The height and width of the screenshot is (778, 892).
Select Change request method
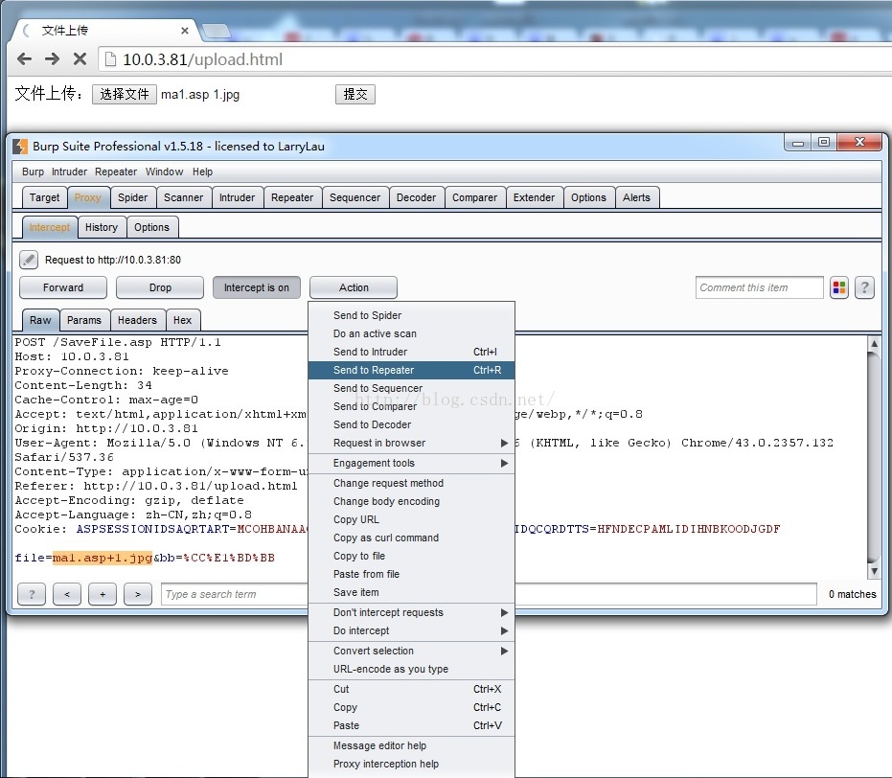[411, 483]
